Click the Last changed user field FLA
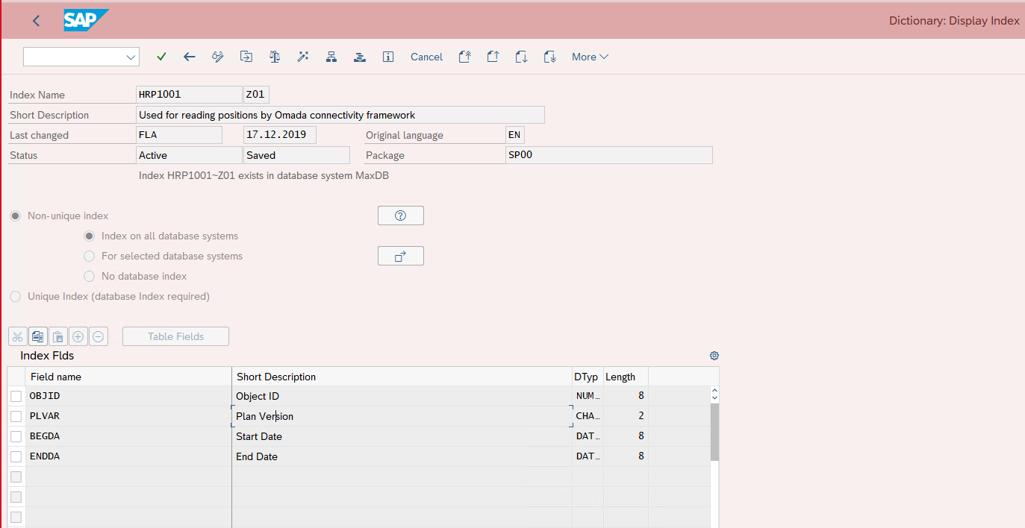Screen dimensions: 1025x528 pyautogui.click(x=179, y=135)
